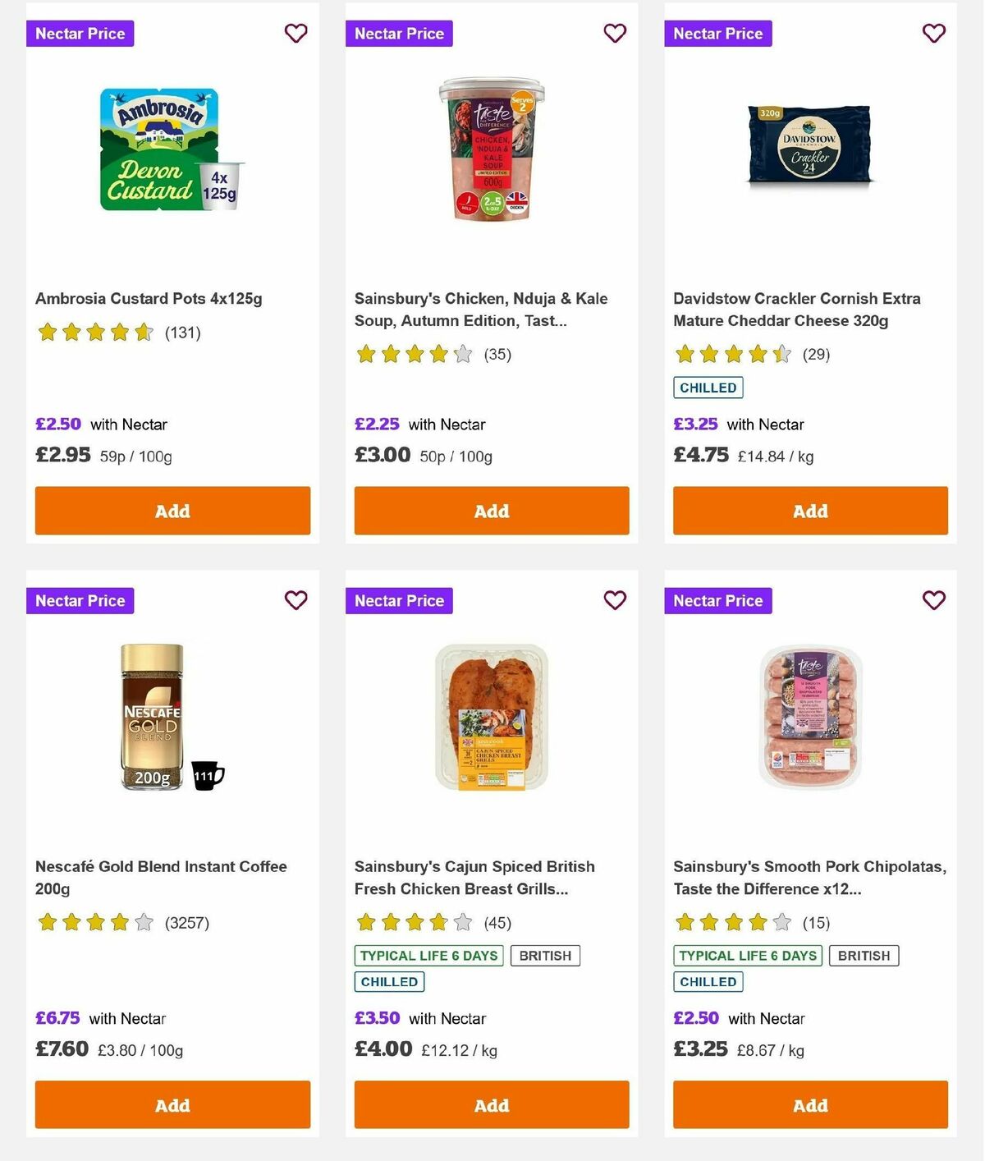Add Ambrosia Custard Pots to basket
Viewport: 985px width, 1161px height.
pyautogui.click(x=172, y=511)
